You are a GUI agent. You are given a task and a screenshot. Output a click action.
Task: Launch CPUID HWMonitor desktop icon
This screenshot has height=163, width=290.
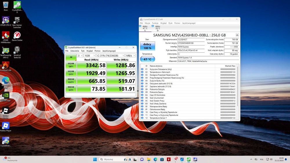(x=6, y=37)
